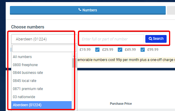
Task: Select 0800 freephone from the list
Action: (x=41, y=65)
